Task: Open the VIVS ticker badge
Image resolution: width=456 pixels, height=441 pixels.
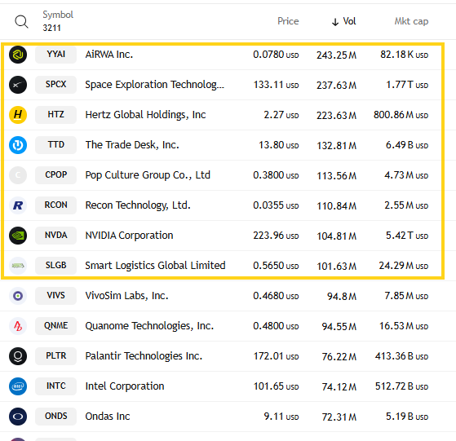Action: 55,295
